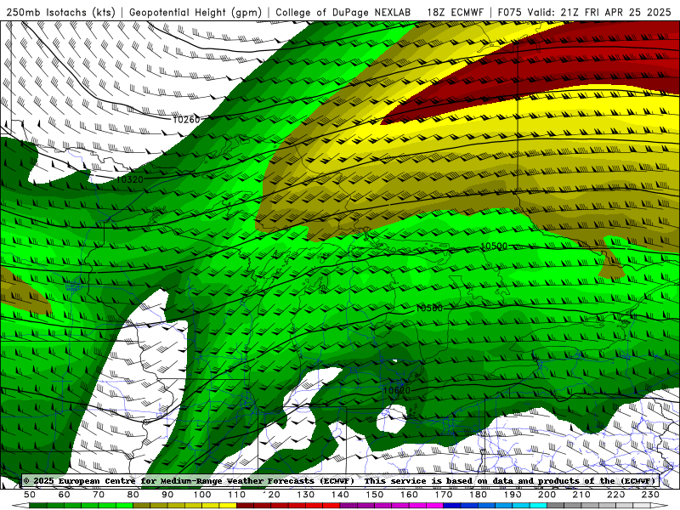680x510 pixels.
Task: Click the 10620 height contour label
Action: [396, 390]
